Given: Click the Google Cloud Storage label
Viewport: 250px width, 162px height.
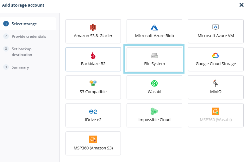Looking at the screenshot, I should coord(216,64).
